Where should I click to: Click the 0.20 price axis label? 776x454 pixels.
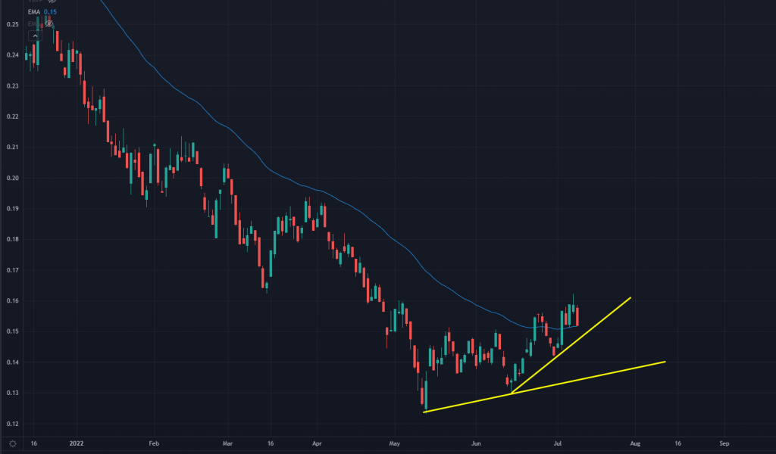point(13,178)
